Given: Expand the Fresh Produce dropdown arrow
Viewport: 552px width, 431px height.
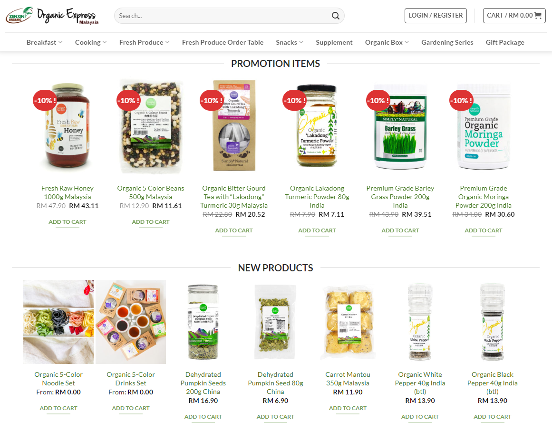Looking at the screenshot, I should coord(167,42).
